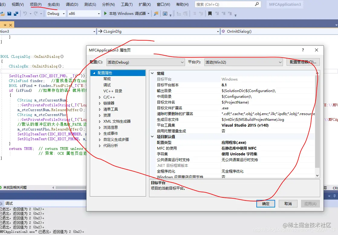Click the pin icon of output panel
This screenshot has height=235, width=338.
coord(334,196)
